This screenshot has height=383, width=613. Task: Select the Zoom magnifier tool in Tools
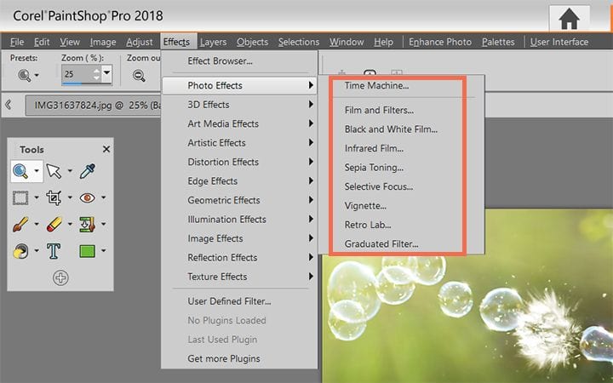[x=20, y=171]
